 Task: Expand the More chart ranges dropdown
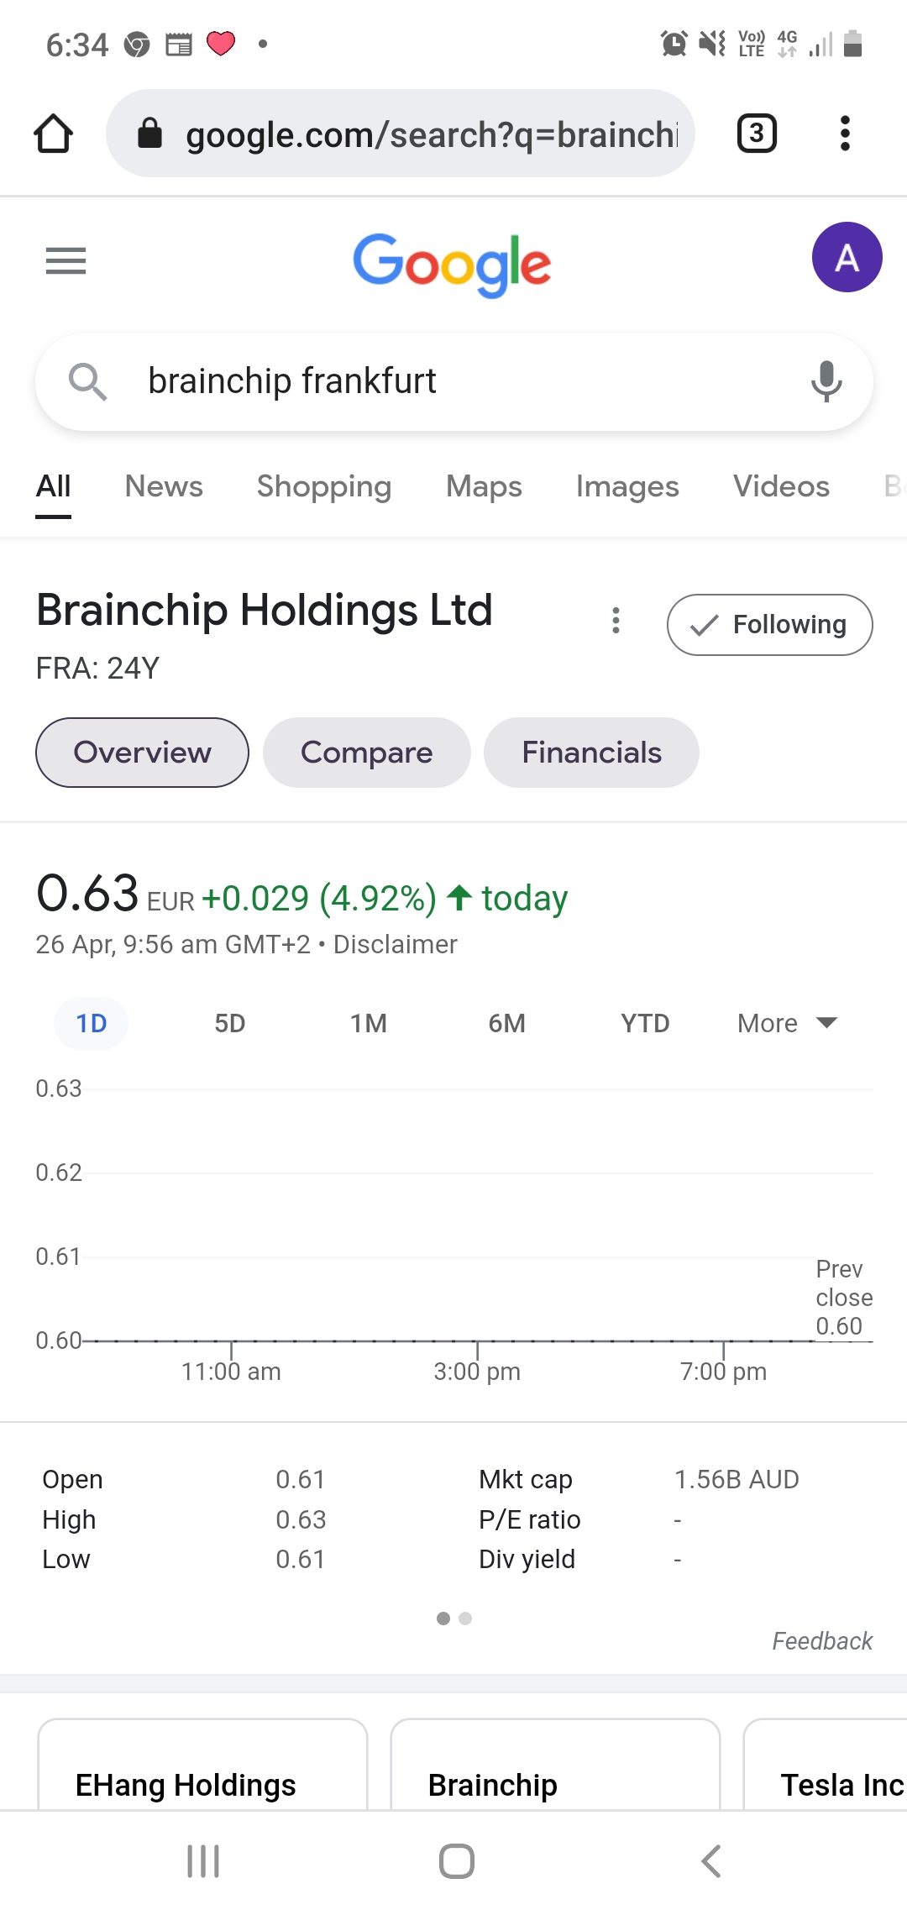coord(788,1023)
